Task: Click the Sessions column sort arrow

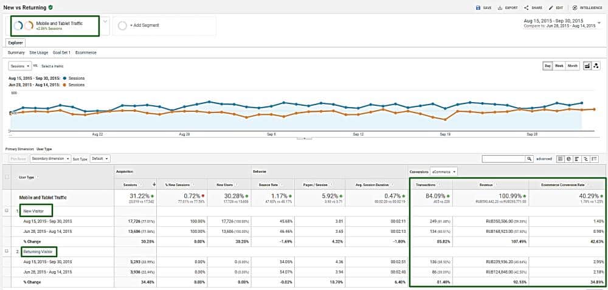Action: tap(154, 185)
